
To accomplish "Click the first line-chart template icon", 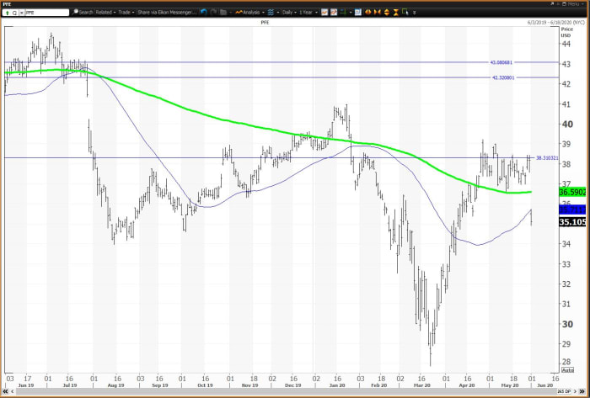I will click(x=324, y=13).
